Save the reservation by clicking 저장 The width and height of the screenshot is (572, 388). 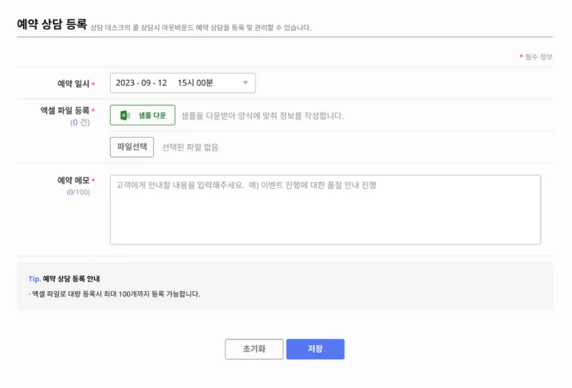[x=315, y=349]
